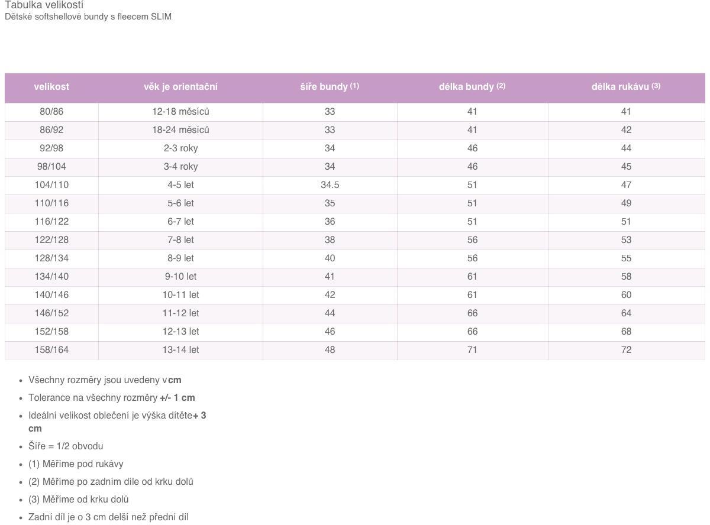Click the délka rukávu column header
This screenshot has width=710, height=525.
click(x=626, y=87)
